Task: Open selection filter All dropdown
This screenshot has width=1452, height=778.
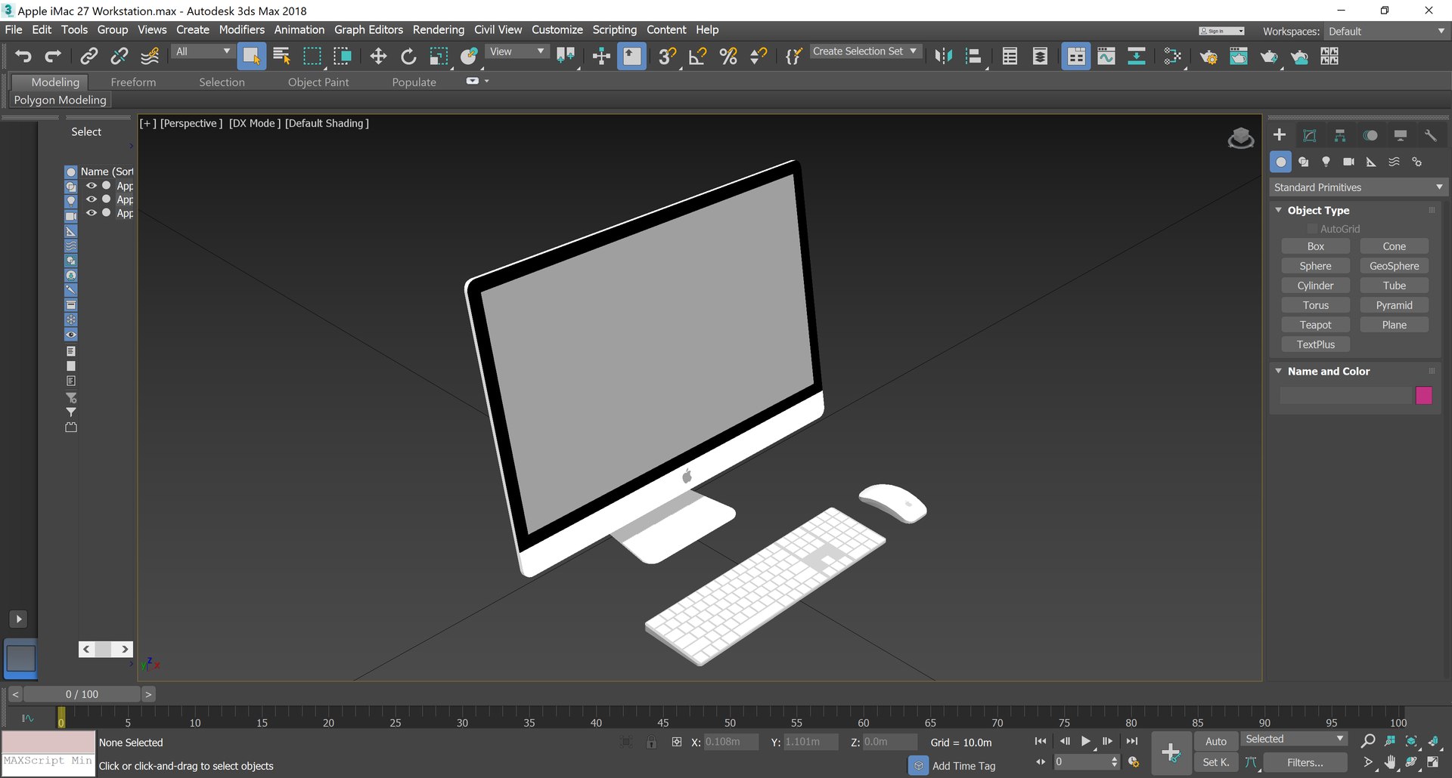Action: [x=203, y=51]
